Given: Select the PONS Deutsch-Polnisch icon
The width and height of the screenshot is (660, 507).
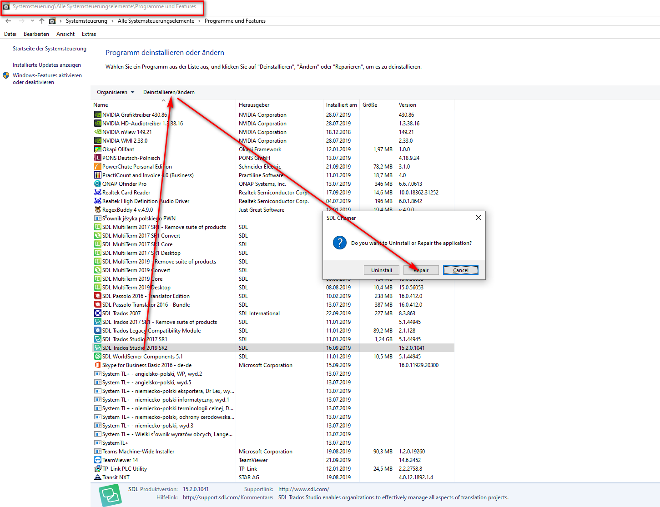Looking at the screenshot, I should tap(97, 158).
